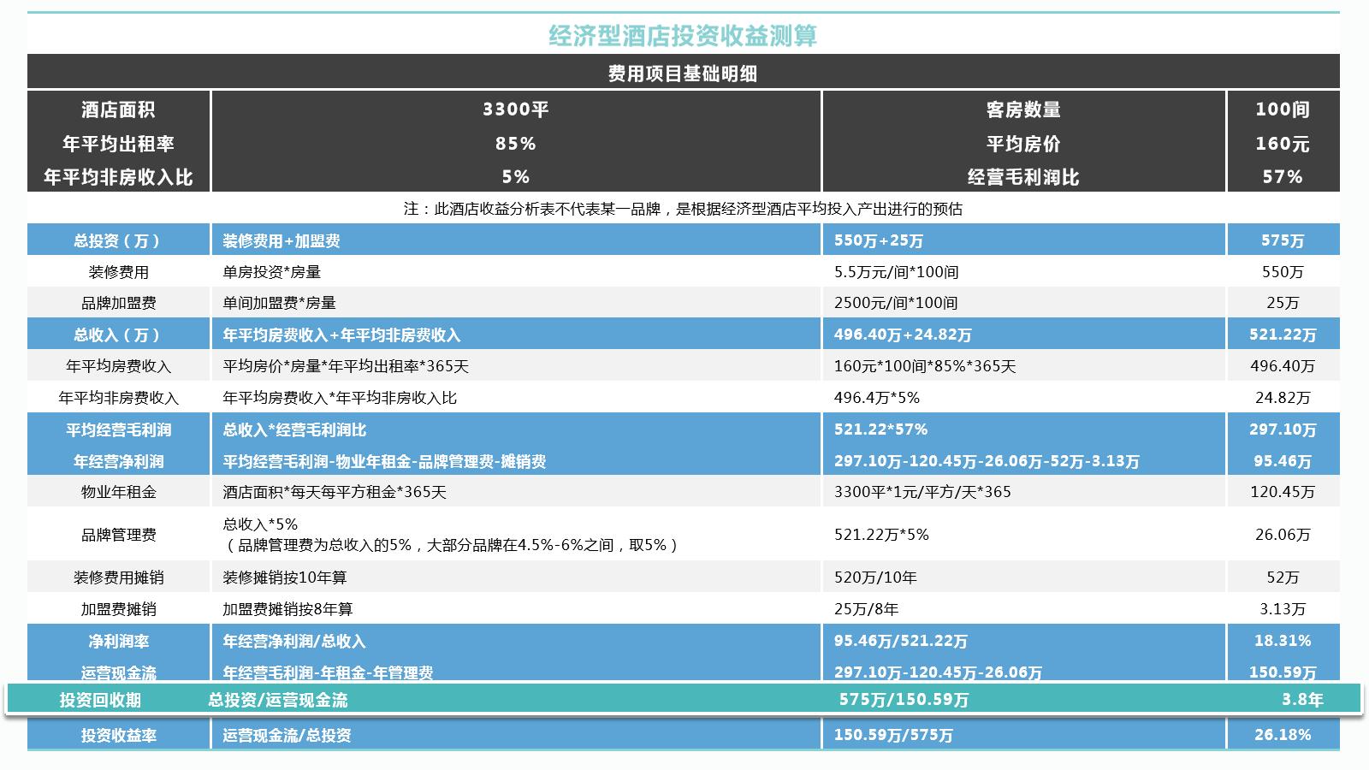Select the 100间 value cell
This screenshot has height=770, width=1369.
[1283, 109]
